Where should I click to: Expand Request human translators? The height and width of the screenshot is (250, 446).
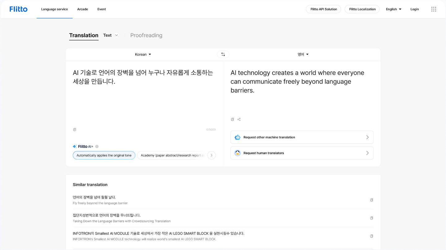click(302, 153)
